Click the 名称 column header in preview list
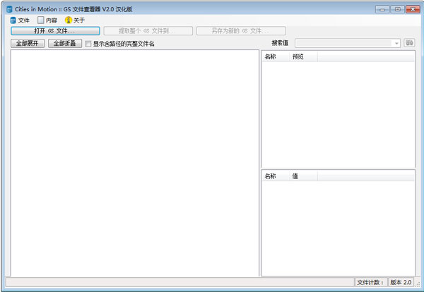 click(x=276, y=56)
